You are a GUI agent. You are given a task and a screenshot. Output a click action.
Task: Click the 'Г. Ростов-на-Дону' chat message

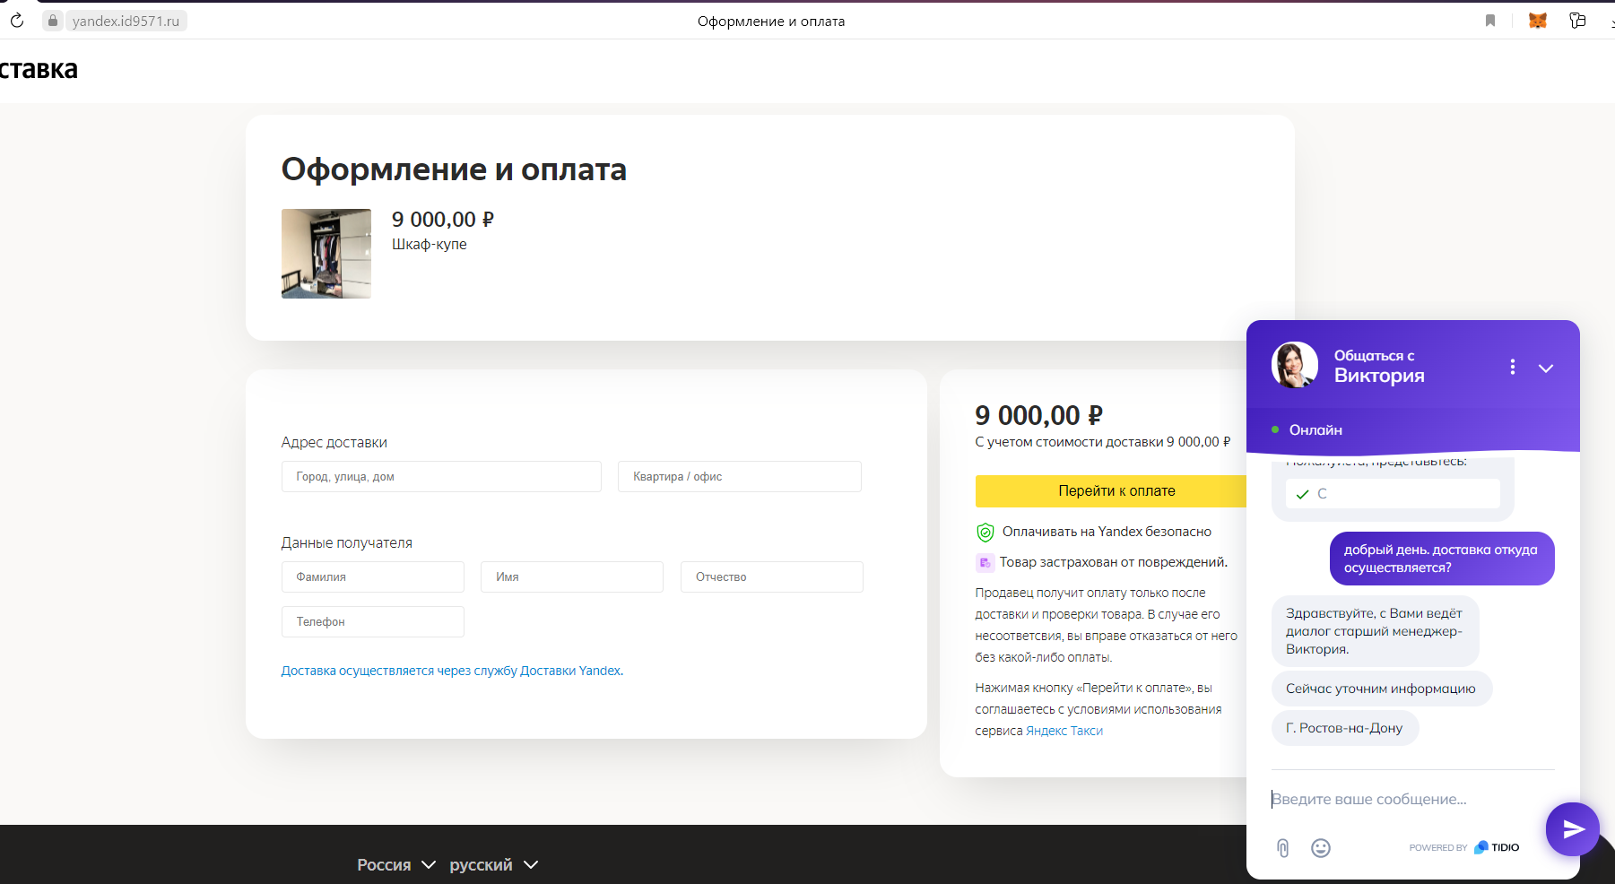pyautogui.click(x=1344, y=728)
